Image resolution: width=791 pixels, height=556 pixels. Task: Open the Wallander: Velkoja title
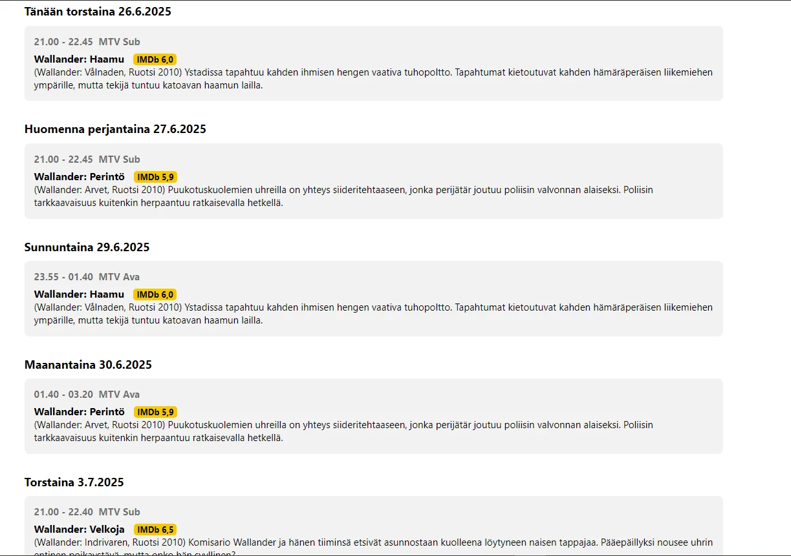pyautogui.click(x=79, y=530)
